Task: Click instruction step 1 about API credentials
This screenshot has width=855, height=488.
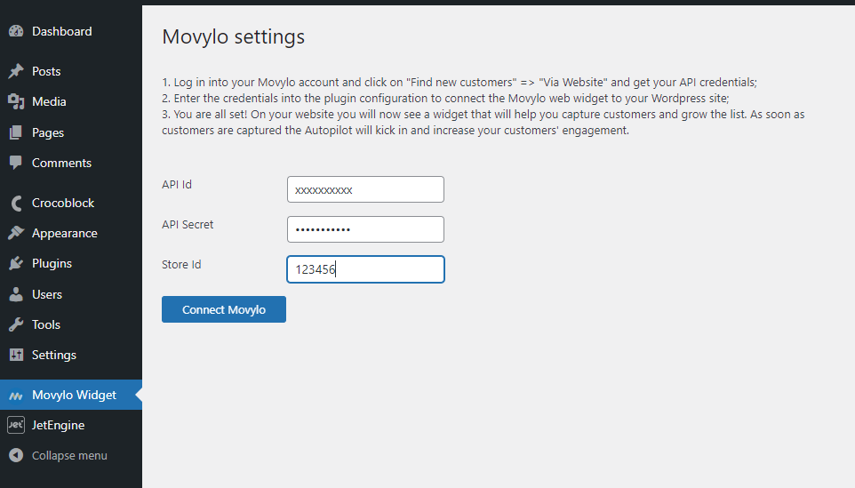Action: coord(459,83)
